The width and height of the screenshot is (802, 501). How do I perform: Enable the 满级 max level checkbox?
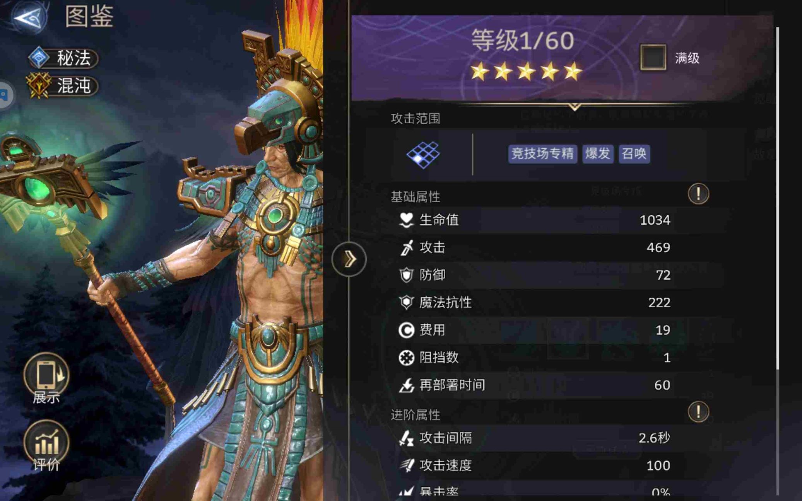coord(653,58)
